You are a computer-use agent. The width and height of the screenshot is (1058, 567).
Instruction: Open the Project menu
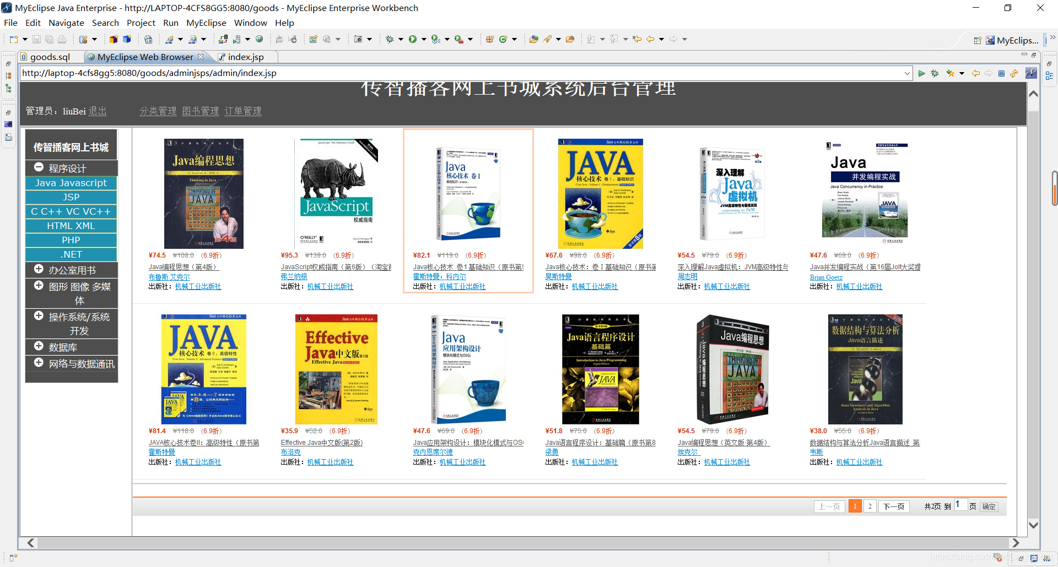[141, 23]
